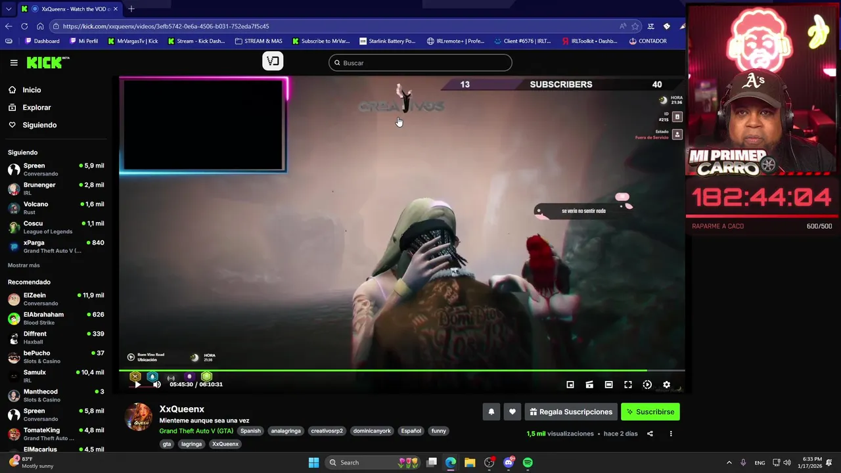Open Coscu channel in sidebar

[x=56, y=227]
